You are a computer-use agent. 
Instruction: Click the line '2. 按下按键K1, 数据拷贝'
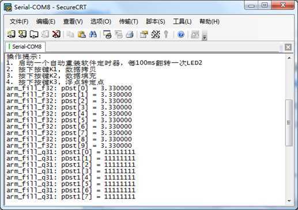[51, 69]
